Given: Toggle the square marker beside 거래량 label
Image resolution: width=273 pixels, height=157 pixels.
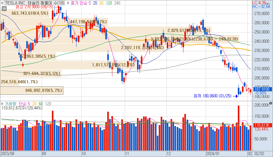Looking at the screenshot, I should pyautogui.click(x=2, y=104).
